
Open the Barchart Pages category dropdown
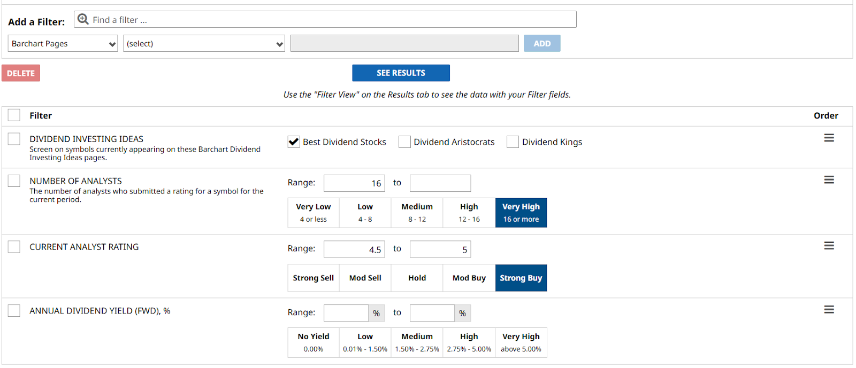click(x=63, y=44)
